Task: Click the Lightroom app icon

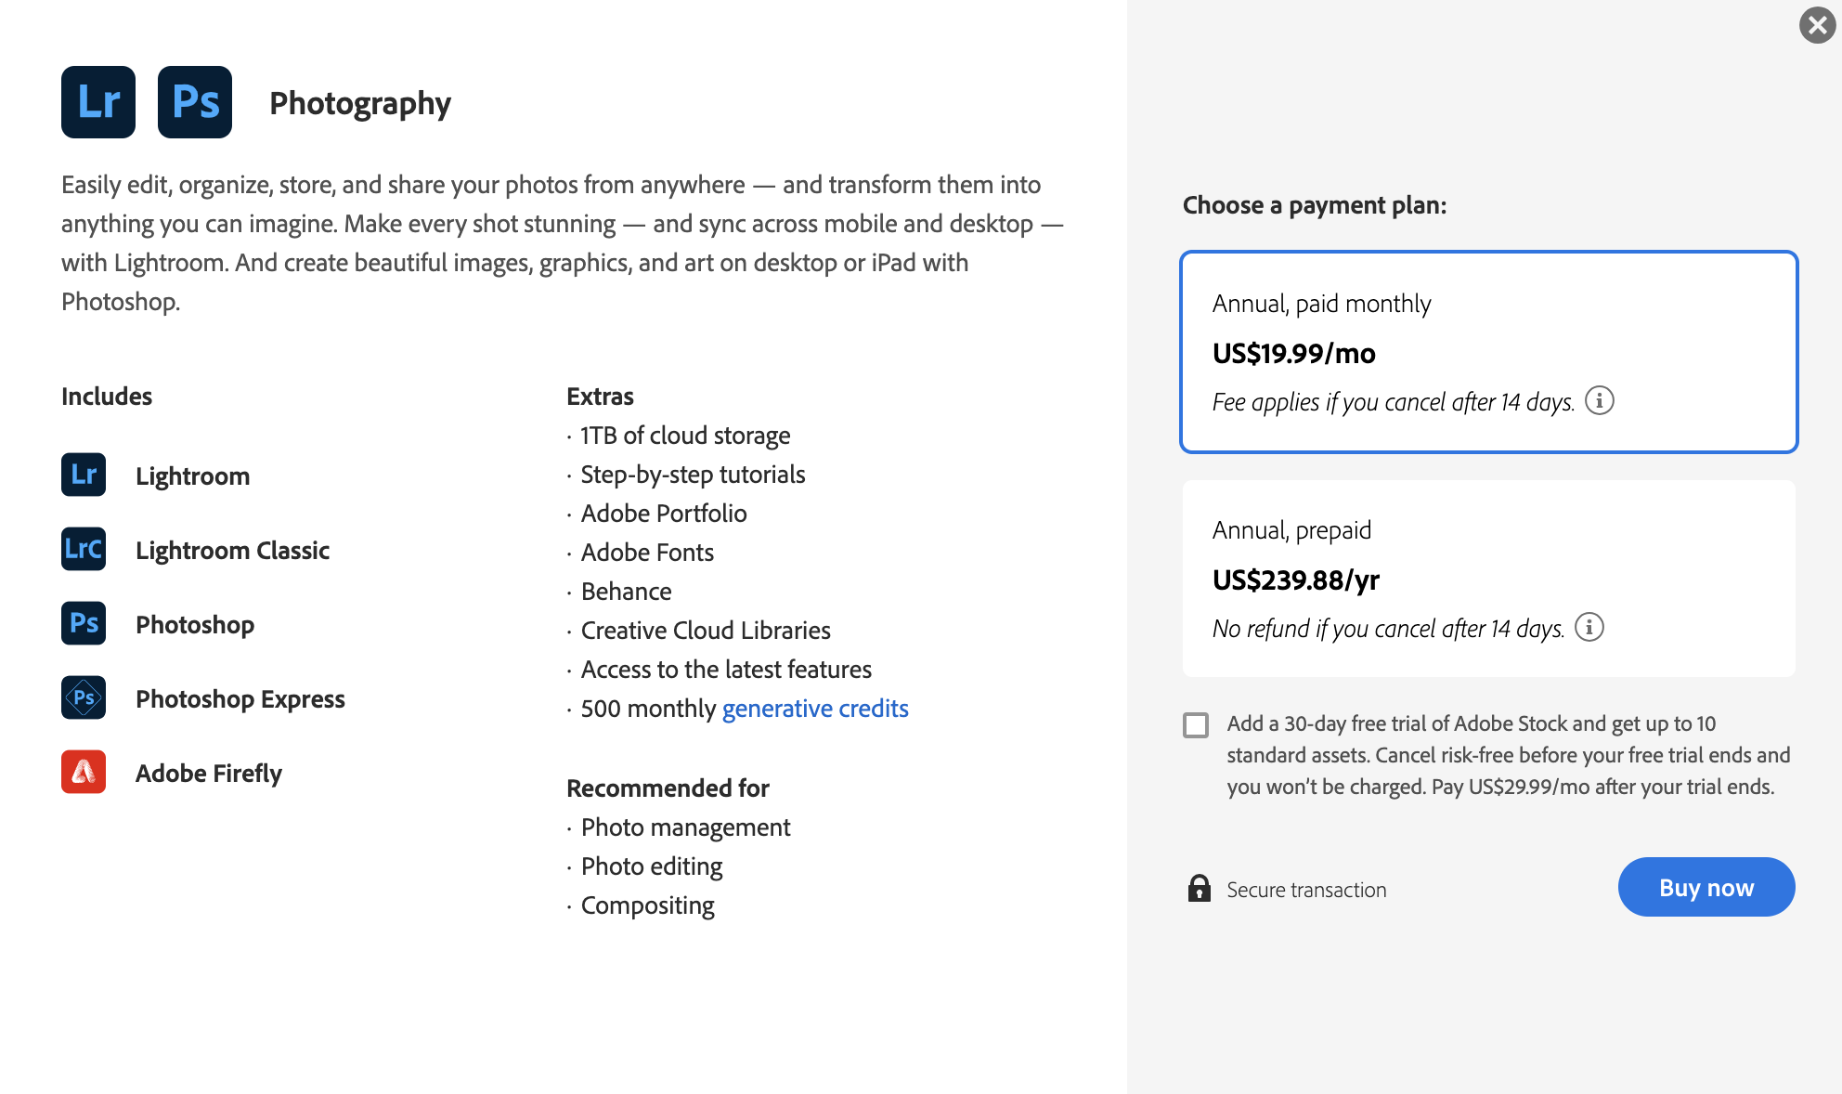Action: click(83, 475)
